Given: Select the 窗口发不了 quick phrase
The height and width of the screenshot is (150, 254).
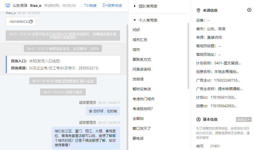Looking at the screenshot, I should [x=142, y=128].
